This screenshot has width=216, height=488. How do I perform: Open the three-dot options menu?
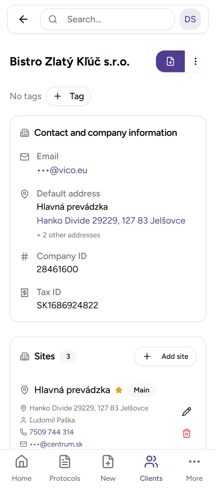196,61
